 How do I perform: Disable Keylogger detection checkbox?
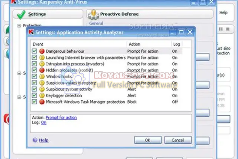coord(34,95)
